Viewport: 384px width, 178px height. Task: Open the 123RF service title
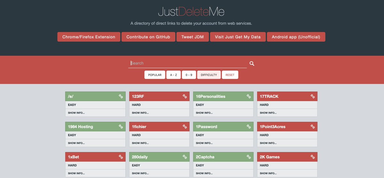(x=139, y=96)
